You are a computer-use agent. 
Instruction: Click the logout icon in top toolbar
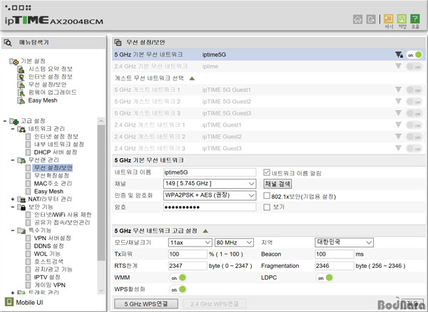pos(371,19)
